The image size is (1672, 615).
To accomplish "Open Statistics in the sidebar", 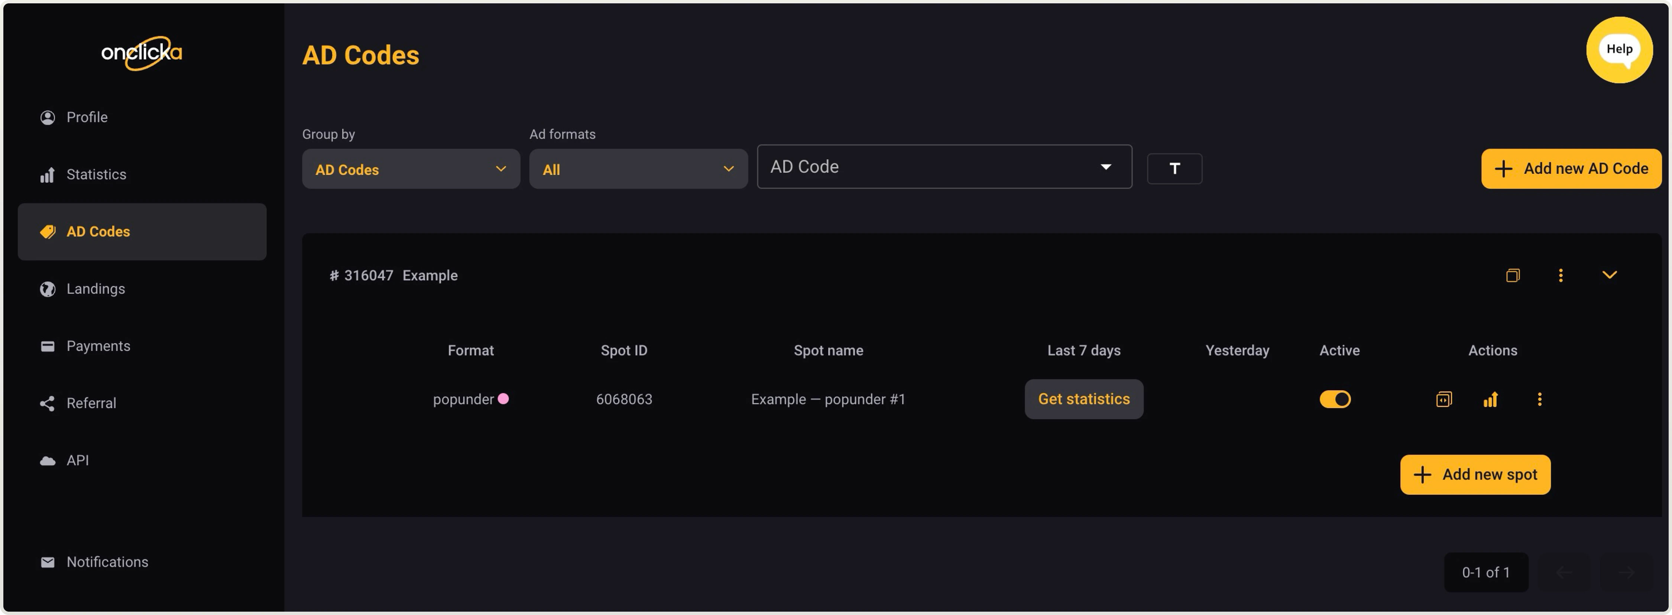I will tap(96, 175).
